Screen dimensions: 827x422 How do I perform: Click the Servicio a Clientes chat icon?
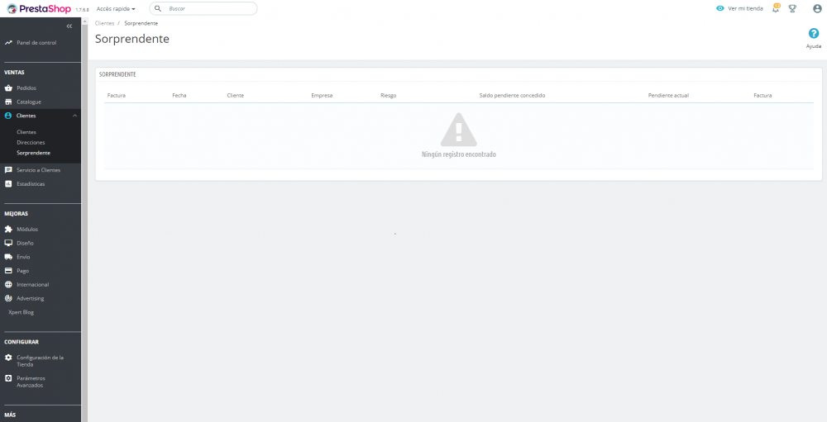pyautogui.click(x=8, y=170)
